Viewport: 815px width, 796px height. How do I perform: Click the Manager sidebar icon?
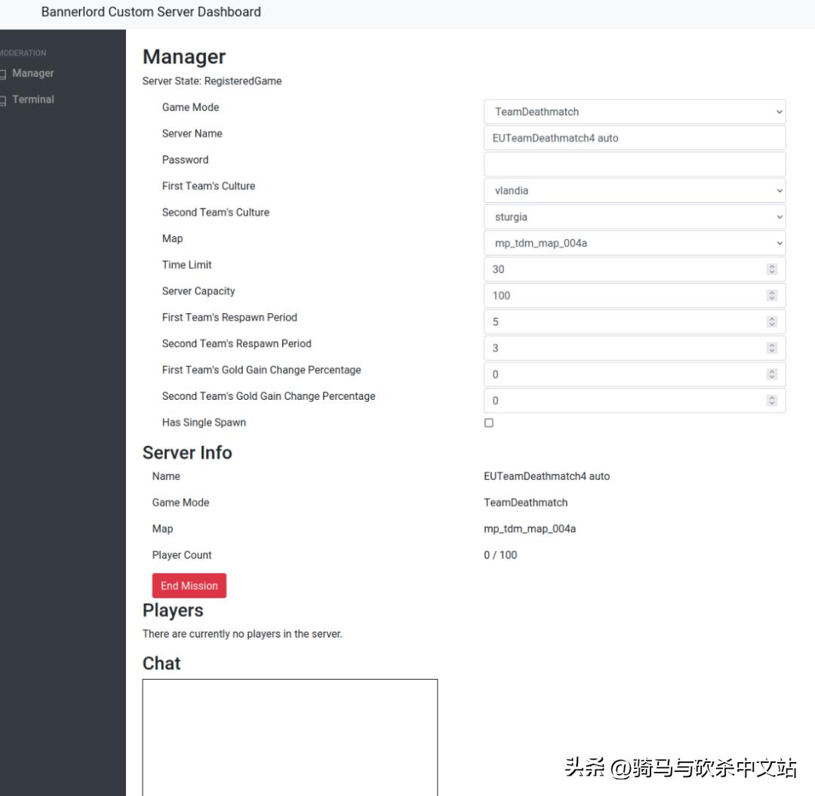[2, 74]
